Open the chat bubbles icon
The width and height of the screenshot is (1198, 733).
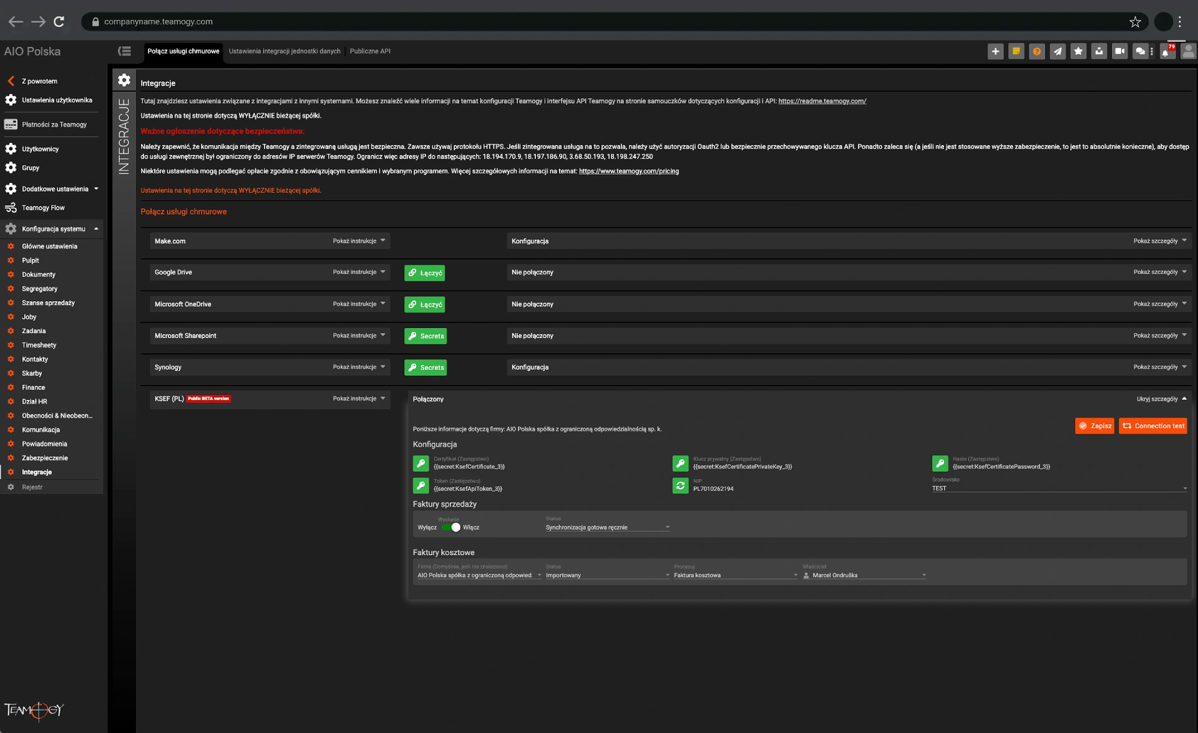click(x=1140, y=52)
